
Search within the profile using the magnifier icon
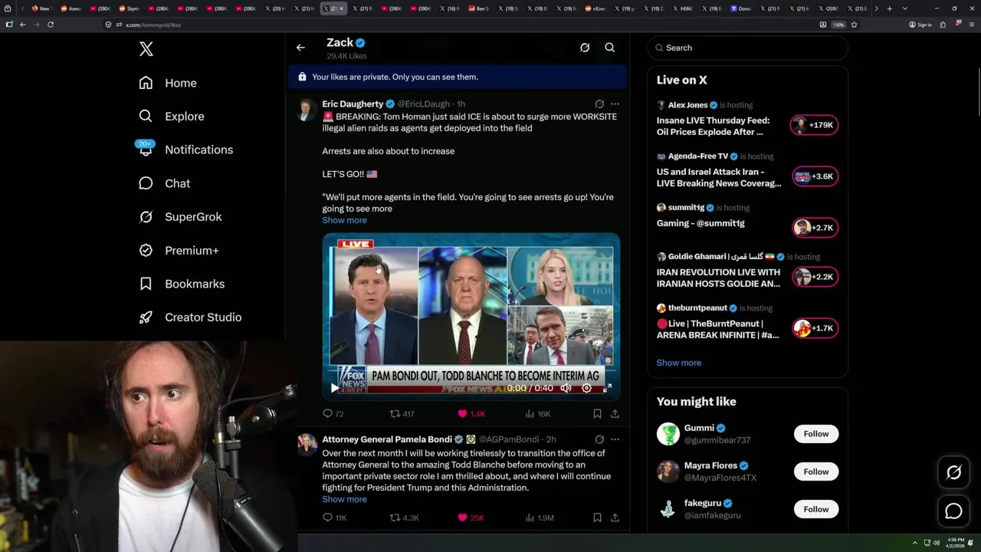610,48
